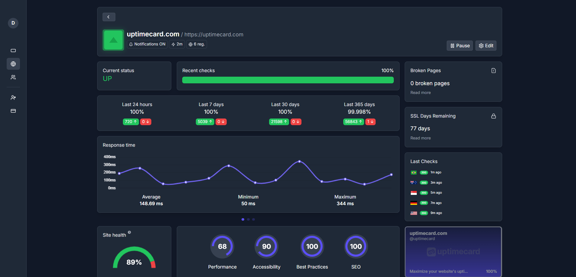Click the 200 status badge for 1m ago

[x=424, y=172]
